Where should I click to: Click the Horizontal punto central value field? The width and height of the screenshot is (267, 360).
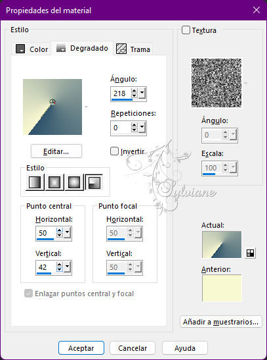pyautogui.click(x=46, y=233)
